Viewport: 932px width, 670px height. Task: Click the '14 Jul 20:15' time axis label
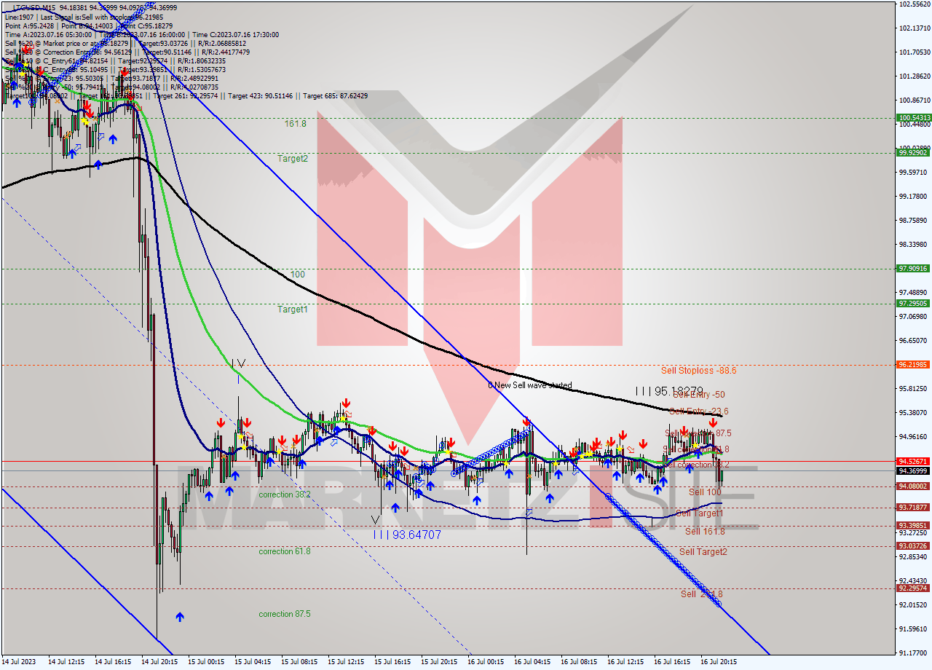[x=159, y=662]
